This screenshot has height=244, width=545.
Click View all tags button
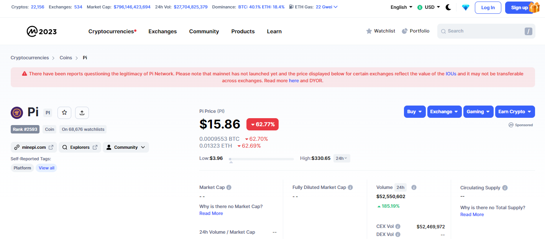pos(46,168)
